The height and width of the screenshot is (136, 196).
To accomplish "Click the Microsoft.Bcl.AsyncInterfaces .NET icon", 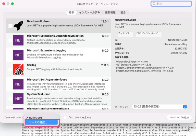I will pos(18,84).
